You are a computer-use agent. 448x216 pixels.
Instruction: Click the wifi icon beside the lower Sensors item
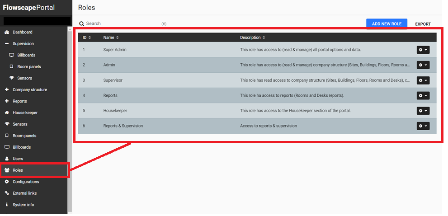[x=7, y=124]
